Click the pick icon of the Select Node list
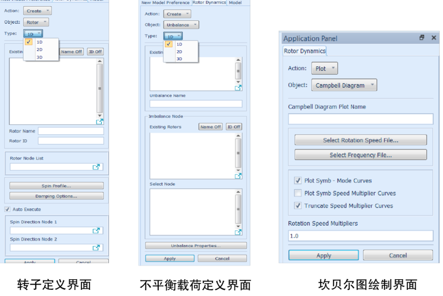Viewport: 443px width, 296px height. coord(238,232)
